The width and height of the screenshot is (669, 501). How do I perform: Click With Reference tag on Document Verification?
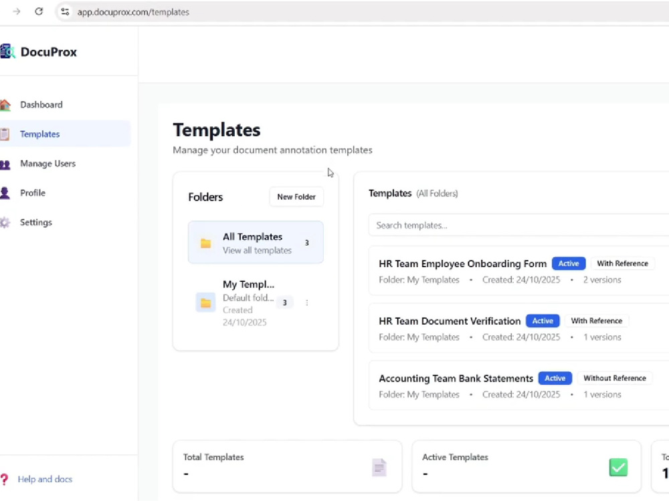click(597, 321)
